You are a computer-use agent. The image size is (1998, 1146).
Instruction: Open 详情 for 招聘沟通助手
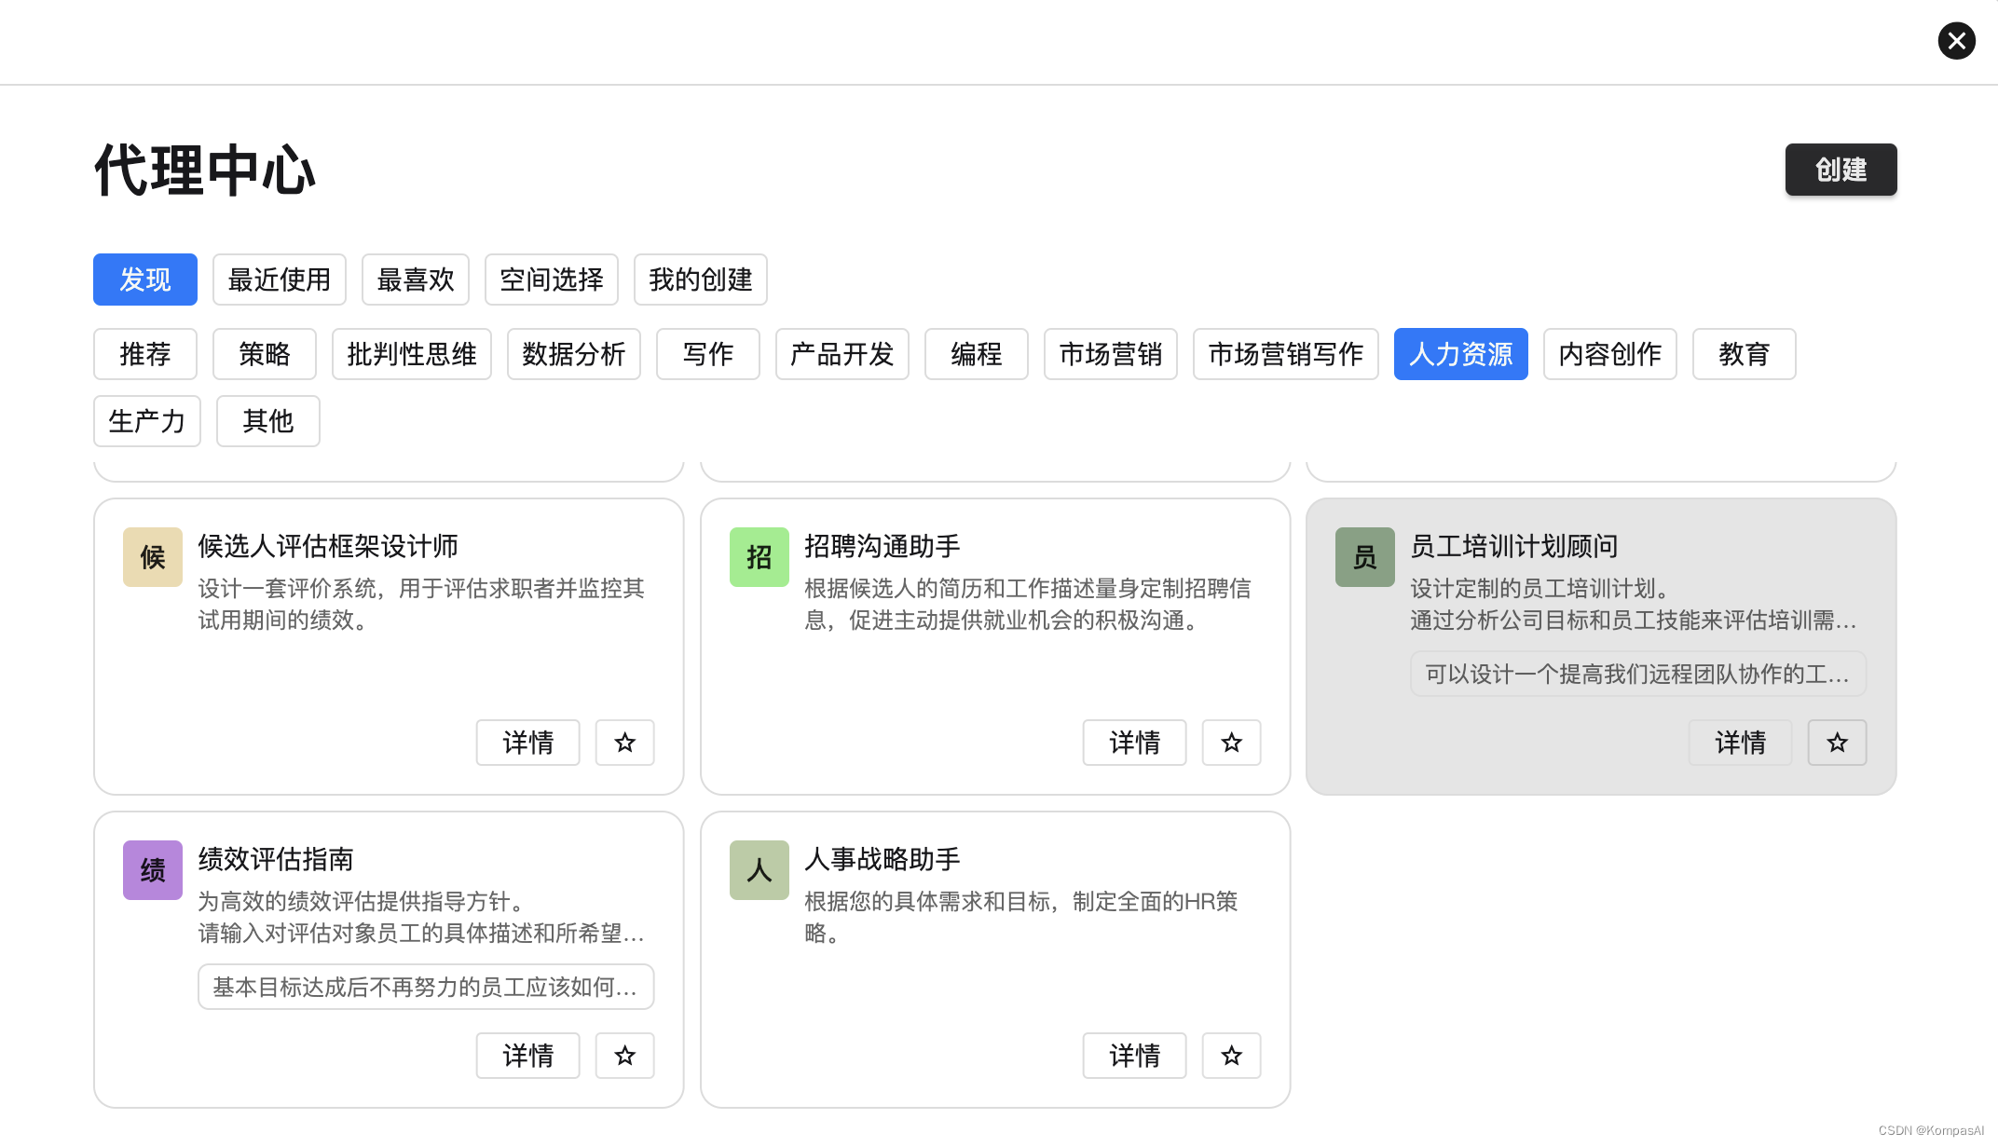pyautogui.click(x=1134, y=743)
